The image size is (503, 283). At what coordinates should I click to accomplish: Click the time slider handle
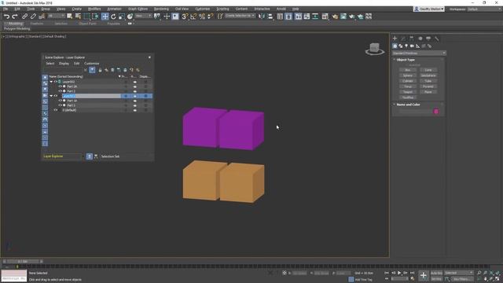pos(23,262)
